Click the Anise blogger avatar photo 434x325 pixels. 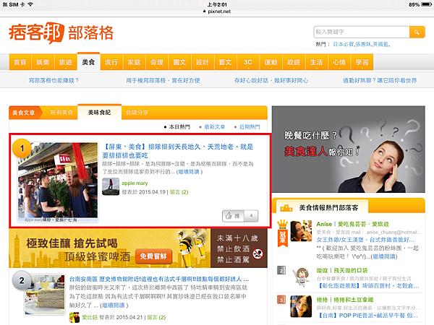[x=301, y=231]
